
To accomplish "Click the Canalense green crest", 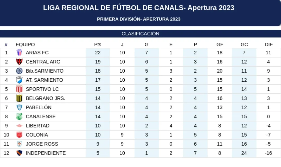I will point(19,117).
